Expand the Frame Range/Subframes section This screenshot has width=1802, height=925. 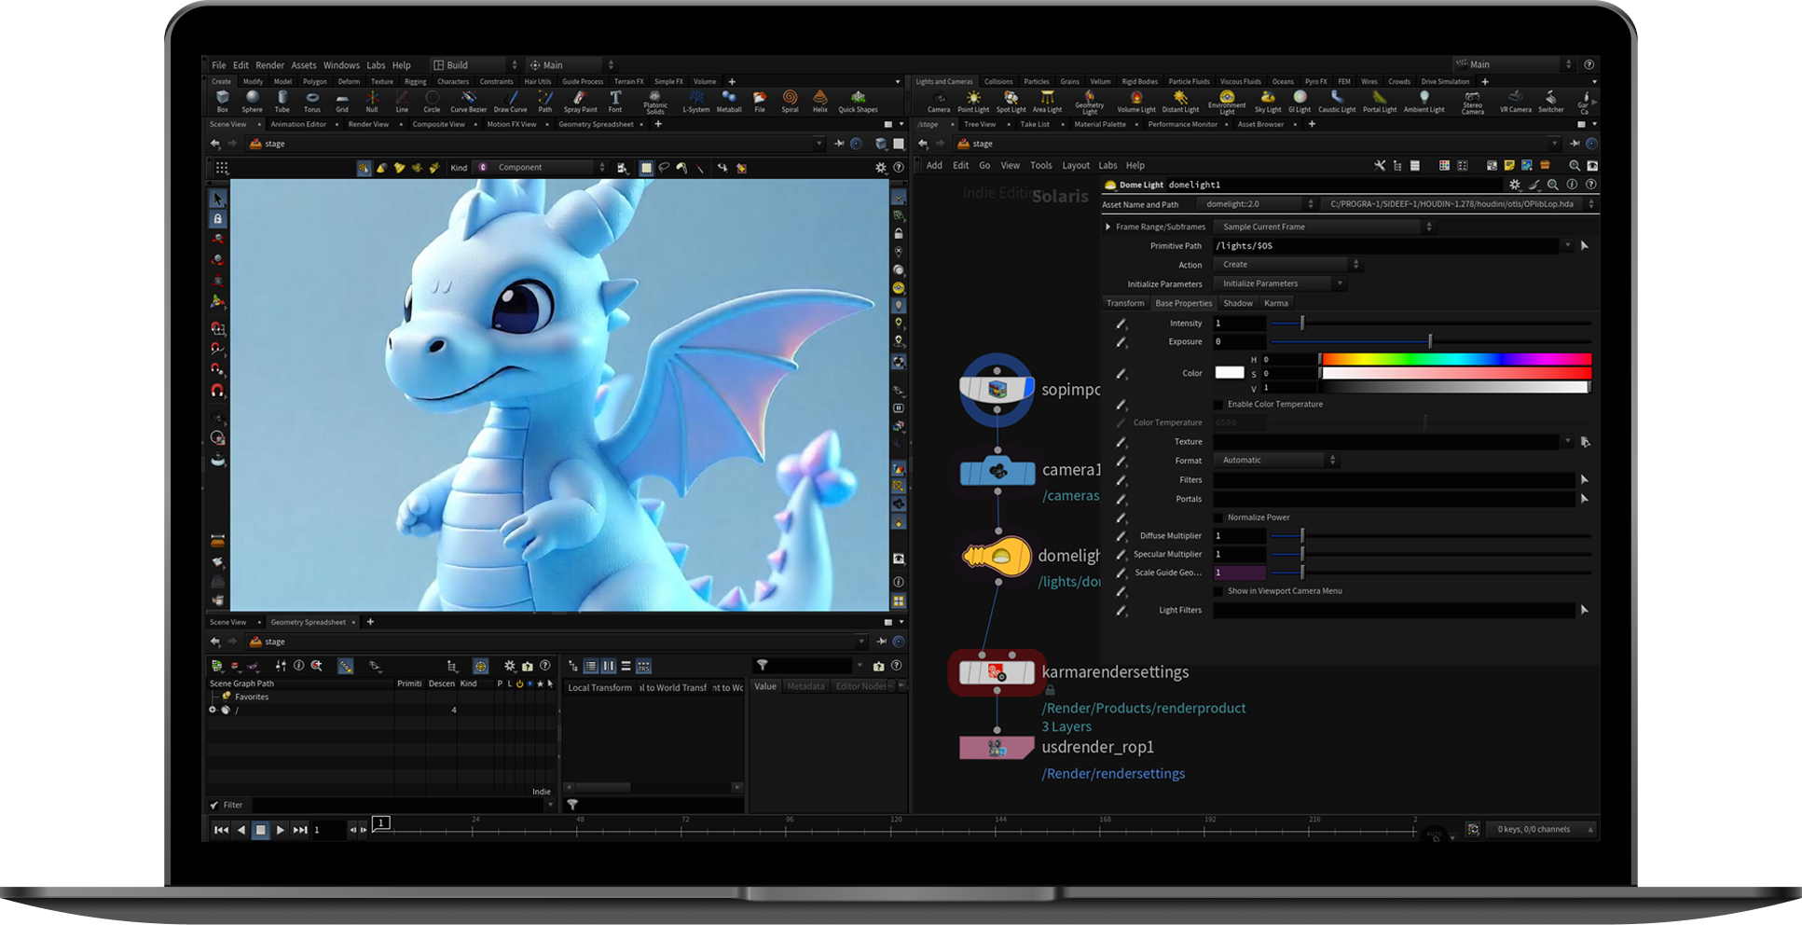1107,227
